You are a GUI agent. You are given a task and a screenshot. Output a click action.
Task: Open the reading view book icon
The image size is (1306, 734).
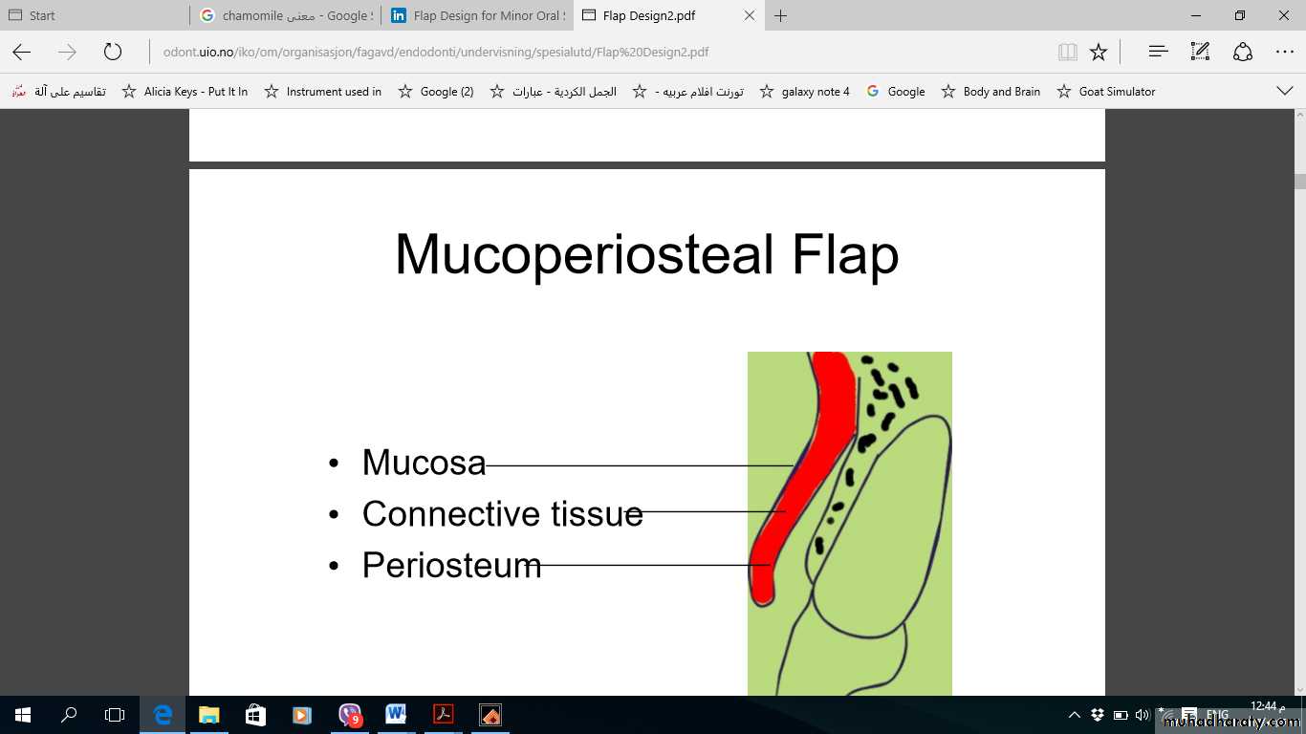(1067, 53)
